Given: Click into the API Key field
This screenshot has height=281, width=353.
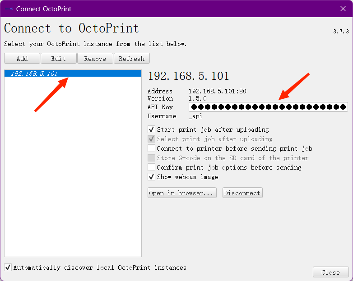Looking at the screenshot, I should click(x=268, y=107).
